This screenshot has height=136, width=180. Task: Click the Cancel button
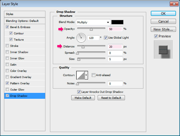[163, 22]
